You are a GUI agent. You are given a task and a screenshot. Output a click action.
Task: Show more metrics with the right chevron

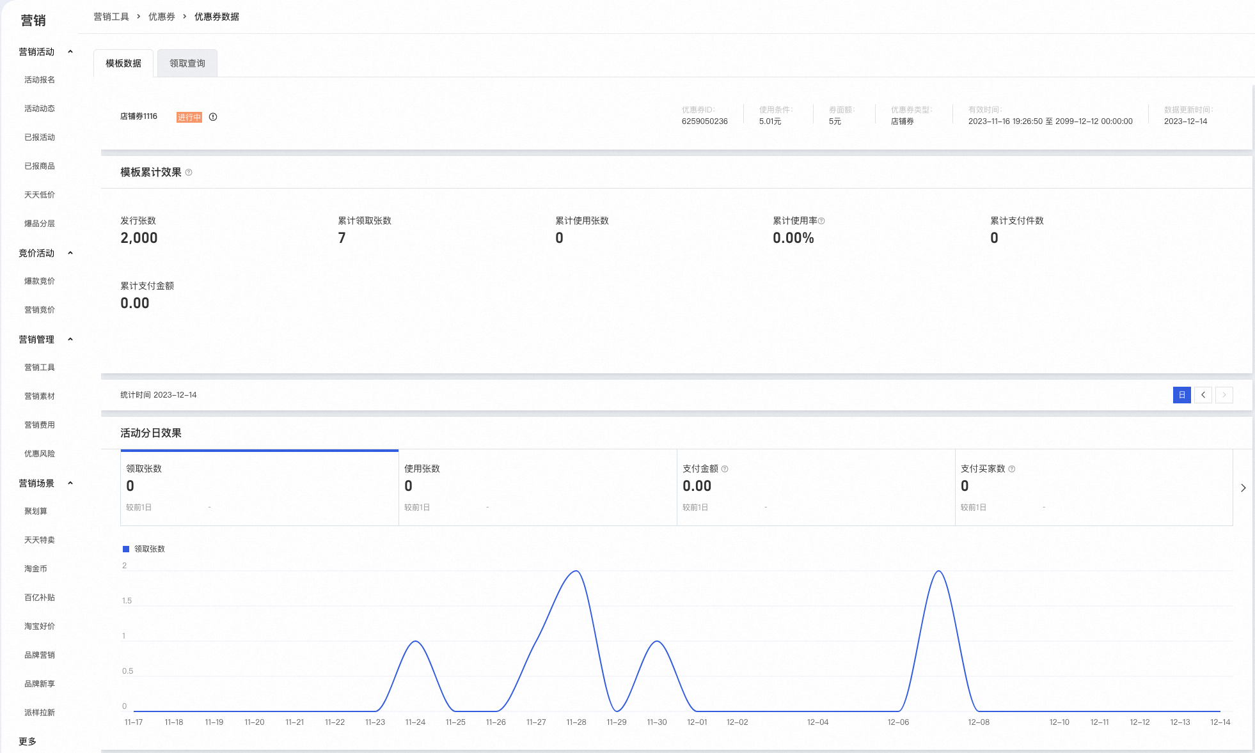(x=1243, y=488)
